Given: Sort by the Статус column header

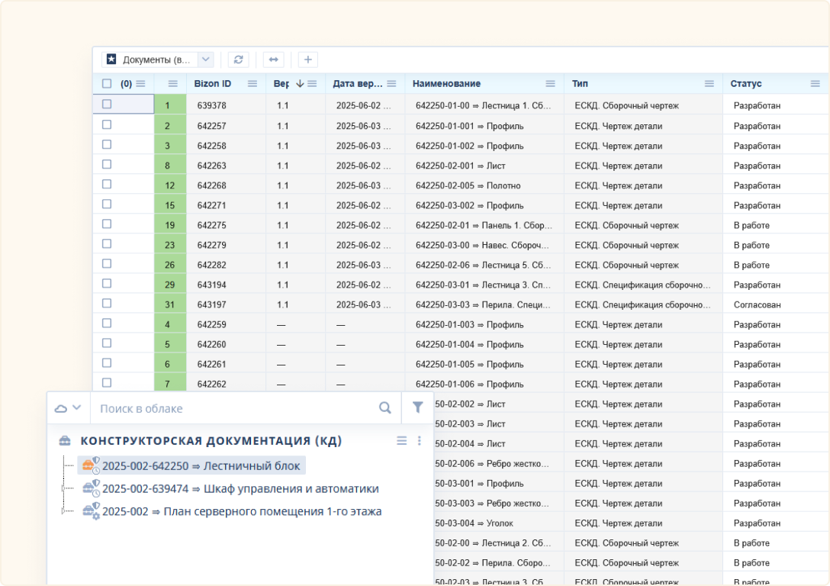Looking at the screenshot, I should click(x=745, y=84).
